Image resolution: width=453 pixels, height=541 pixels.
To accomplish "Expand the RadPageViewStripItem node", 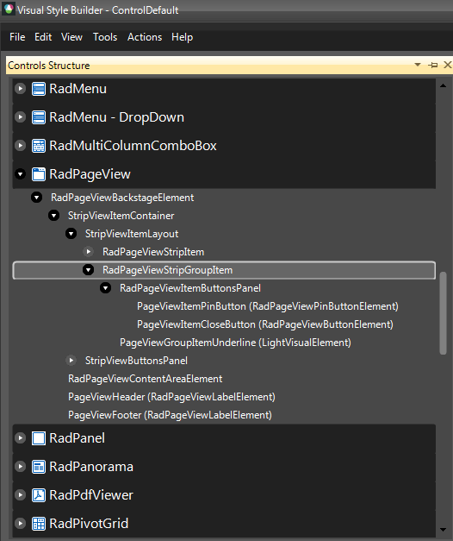I will 89,252.
